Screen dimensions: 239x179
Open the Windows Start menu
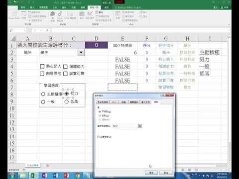coord(12,176)
